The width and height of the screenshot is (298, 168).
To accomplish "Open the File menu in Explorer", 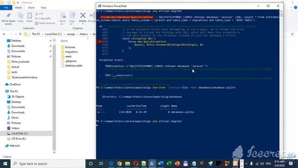I will (x=6, y=7).
